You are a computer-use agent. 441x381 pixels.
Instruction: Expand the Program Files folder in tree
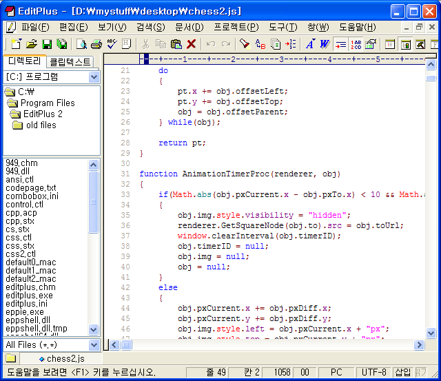(x=47, y=103)
